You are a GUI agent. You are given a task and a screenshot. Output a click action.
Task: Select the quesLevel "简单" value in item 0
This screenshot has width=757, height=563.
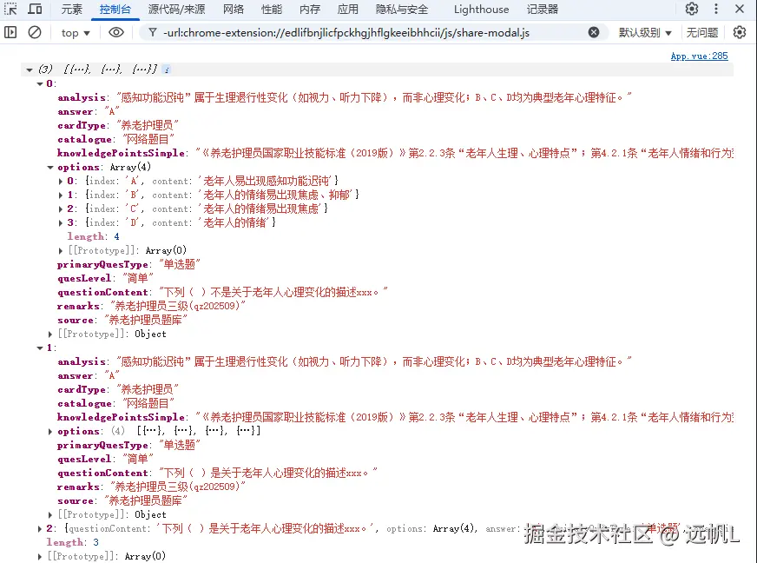[137, 278]
